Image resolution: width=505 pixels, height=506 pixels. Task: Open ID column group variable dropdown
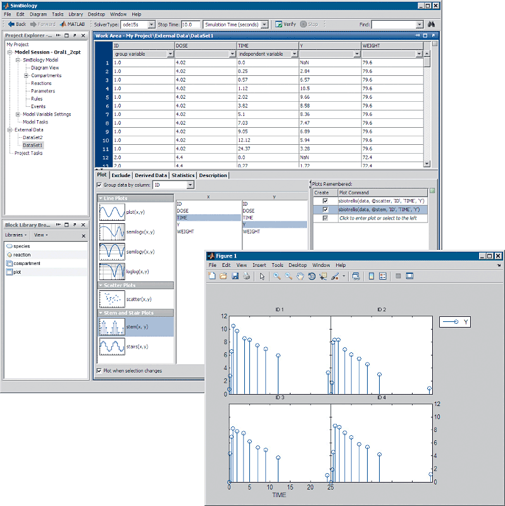[170, 54]
